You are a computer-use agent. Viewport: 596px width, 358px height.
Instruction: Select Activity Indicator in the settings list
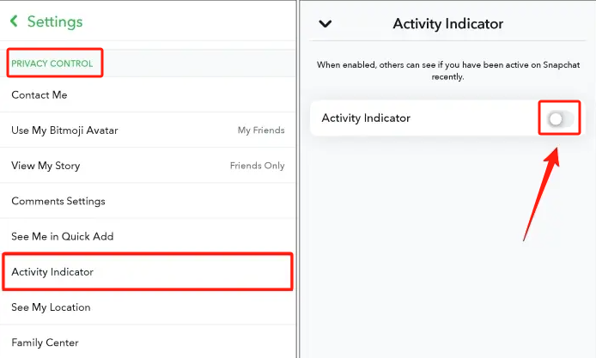(52, 272)
